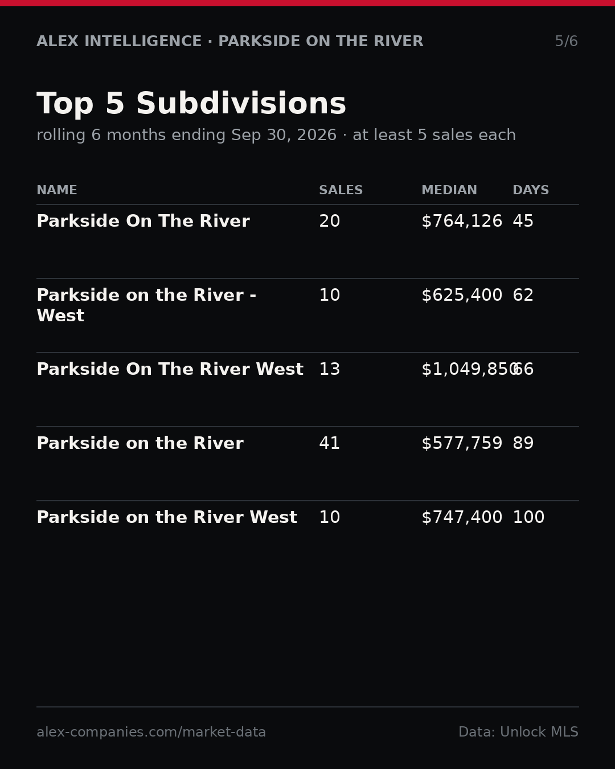Viewport: 615px width, 769px height.
Task: Select the MEDIAN column header
Action: pos(449,191)
